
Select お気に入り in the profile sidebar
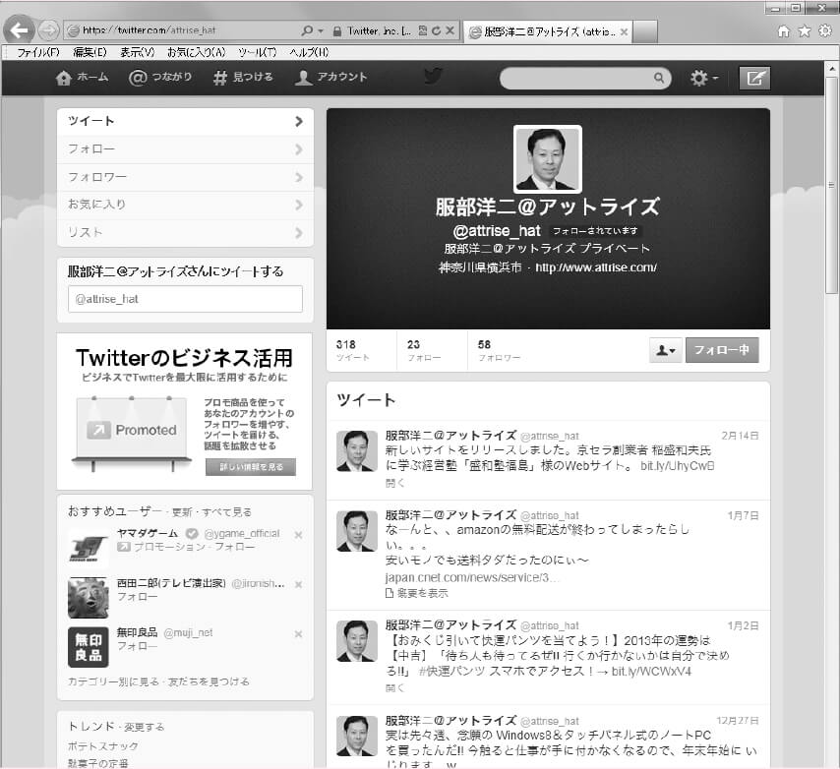pos(185,206)
